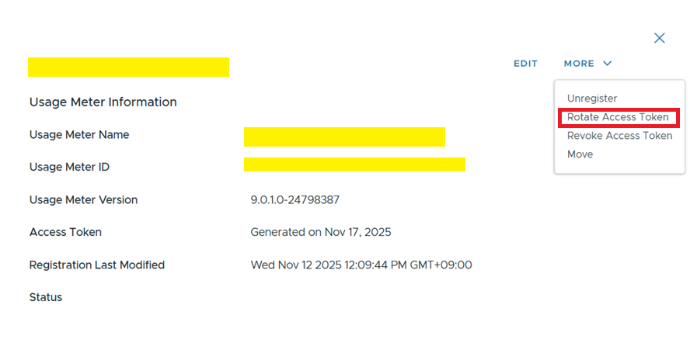Image resolution: width=690 pixels, height=353 pixels.
Task: Click the Usage Meter Information heading
Action: [x=103, y=102]
